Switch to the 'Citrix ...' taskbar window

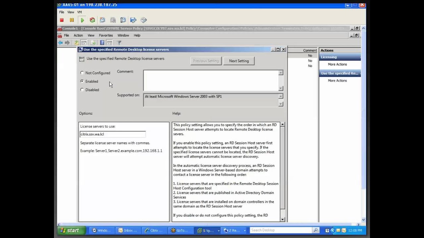coord(154,230)
